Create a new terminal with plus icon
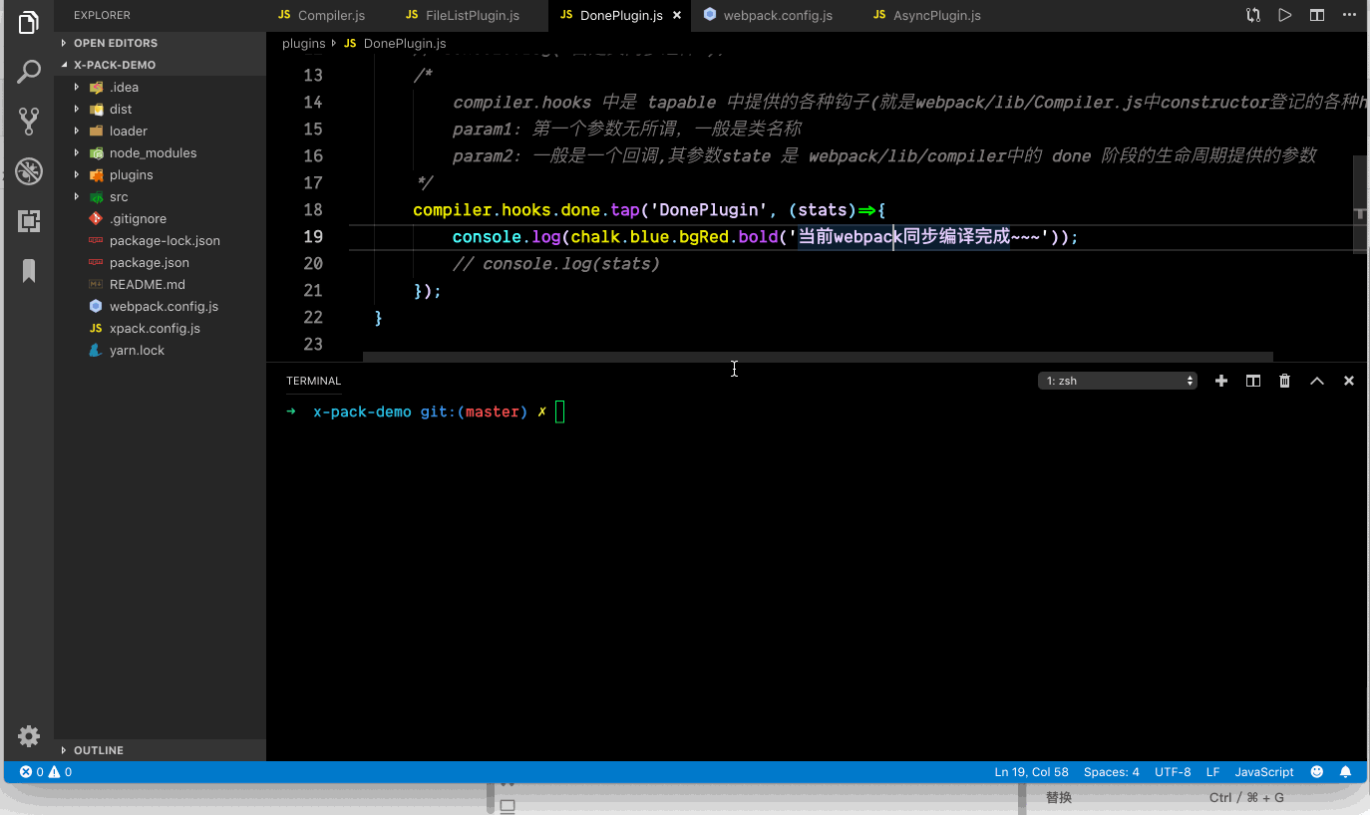Viewport: 1370px width, 815px height. click(x=1220, y=381)
